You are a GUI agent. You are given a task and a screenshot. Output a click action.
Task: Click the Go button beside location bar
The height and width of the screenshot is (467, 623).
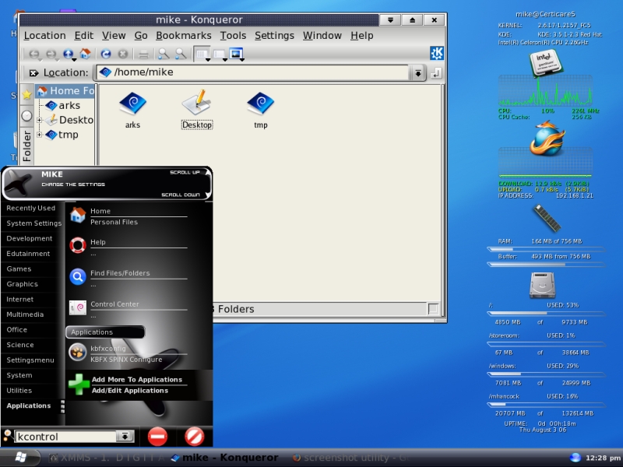(436, 73)
